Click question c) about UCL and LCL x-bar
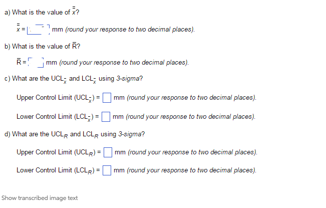 click(74, 79)
